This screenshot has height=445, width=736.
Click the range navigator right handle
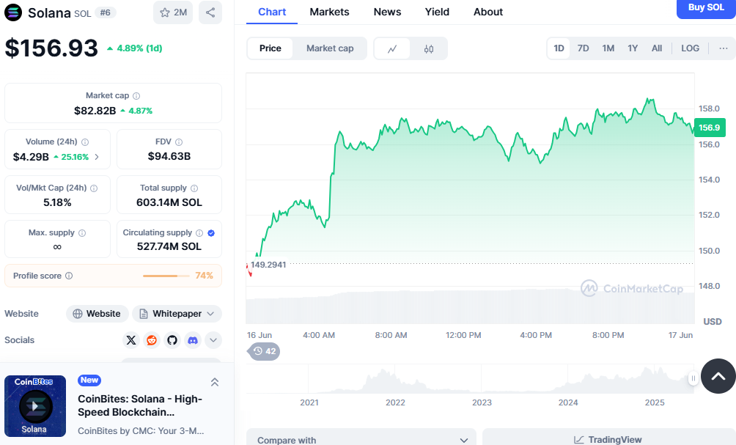(x=693, y=378)
